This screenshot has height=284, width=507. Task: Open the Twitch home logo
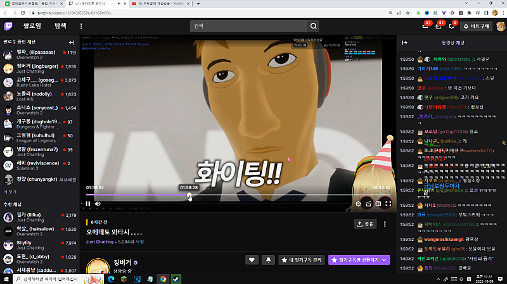click(x=8, y=26)
